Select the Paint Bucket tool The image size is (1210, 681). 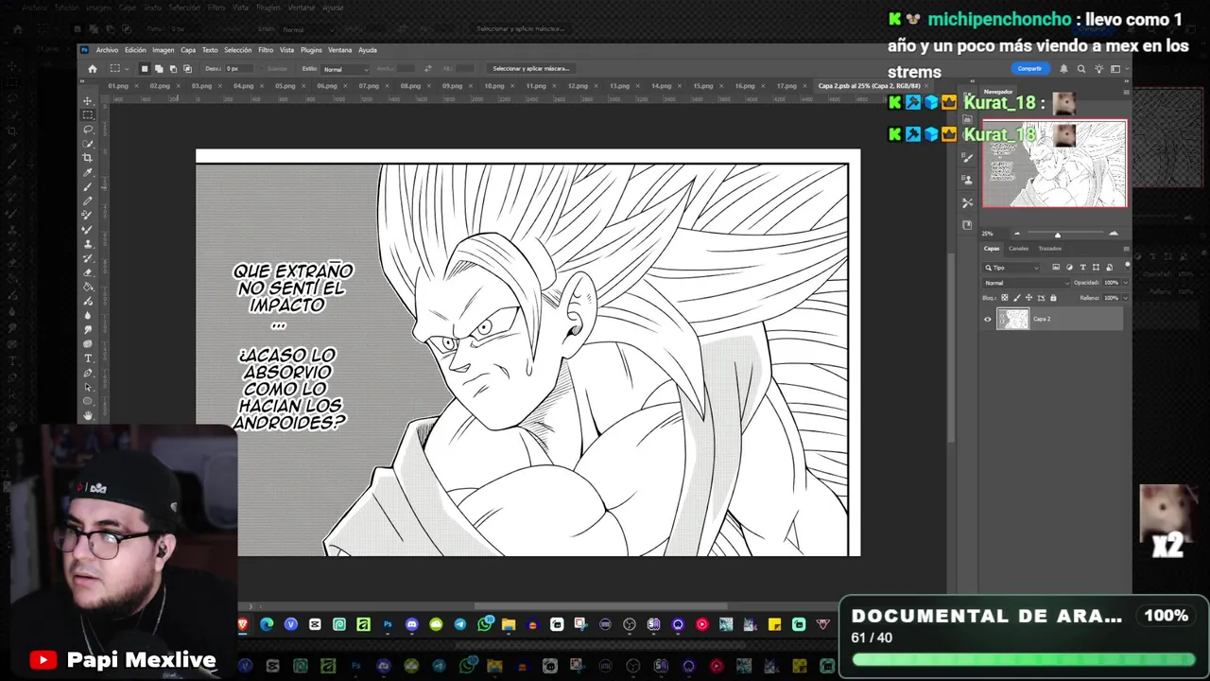pos(88,287)
